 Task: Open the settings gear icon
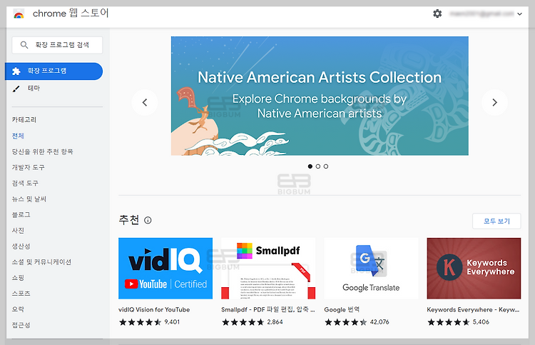pyautogui.click(x=437, y=14)
